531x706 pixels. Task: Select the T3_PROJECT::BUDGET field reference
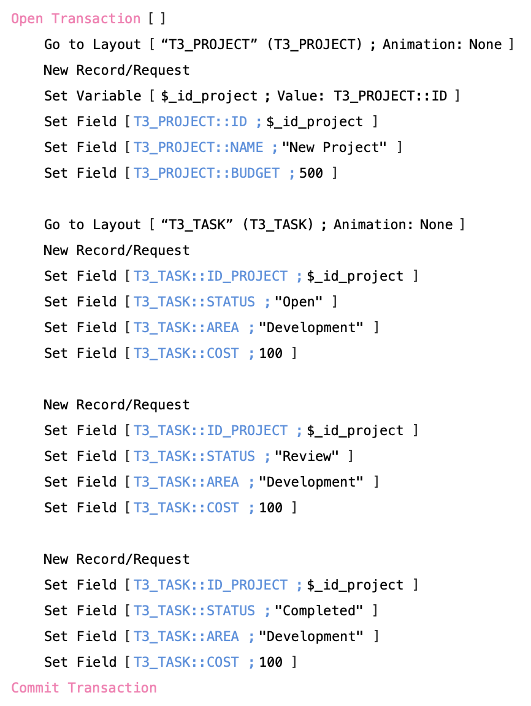point(207,173)
